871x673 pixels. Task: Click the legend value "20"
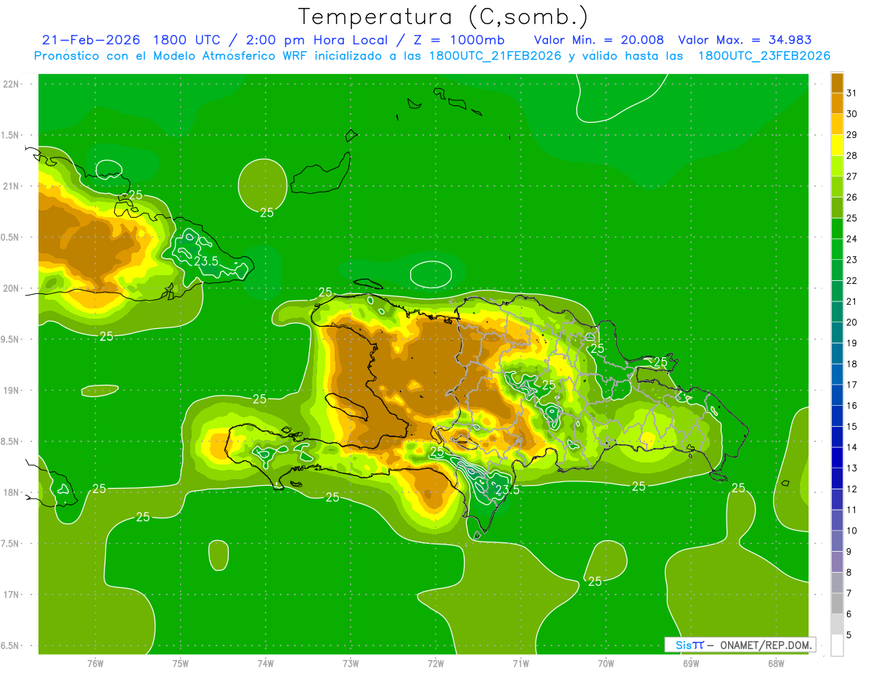852,322
